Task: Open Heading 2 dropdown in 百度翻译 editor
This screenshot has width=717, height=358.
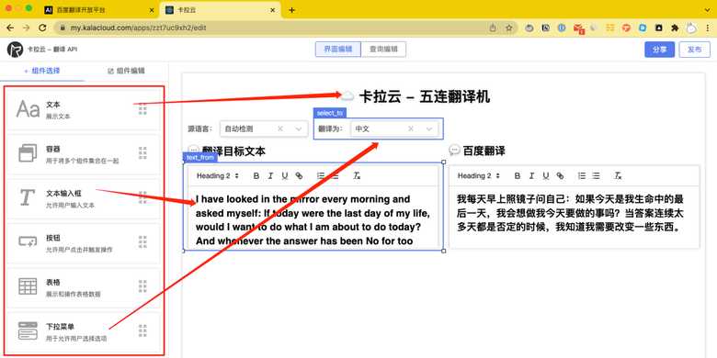Action: click(x=479, y=176)
